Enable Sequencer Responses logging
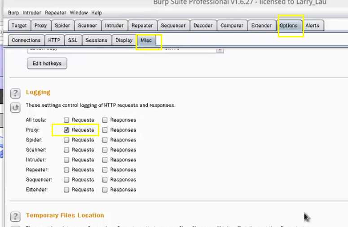 coord(105,180)
